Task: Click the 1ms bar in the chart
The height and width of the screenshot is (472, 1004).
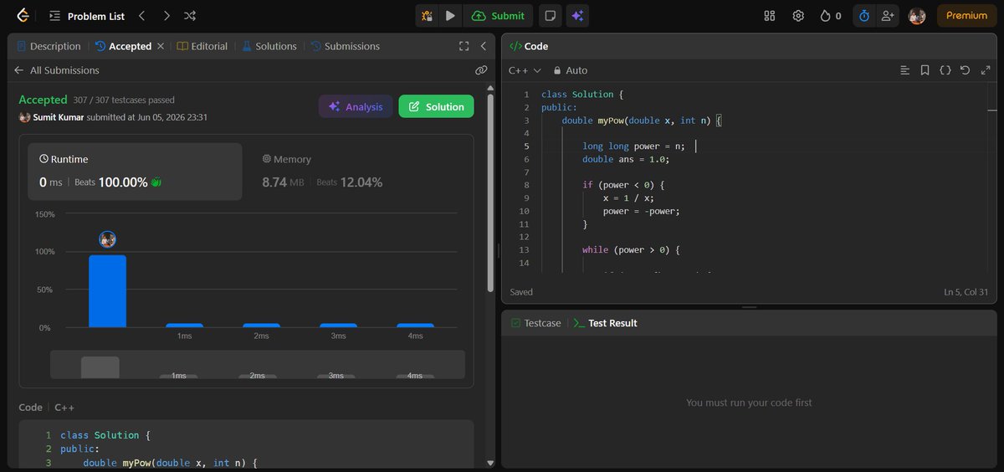Action: pos(184,326)
